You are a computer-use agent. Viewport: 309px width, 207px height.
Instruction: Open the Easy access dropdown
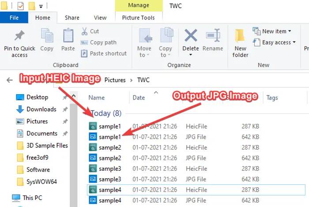pos(272,42)
